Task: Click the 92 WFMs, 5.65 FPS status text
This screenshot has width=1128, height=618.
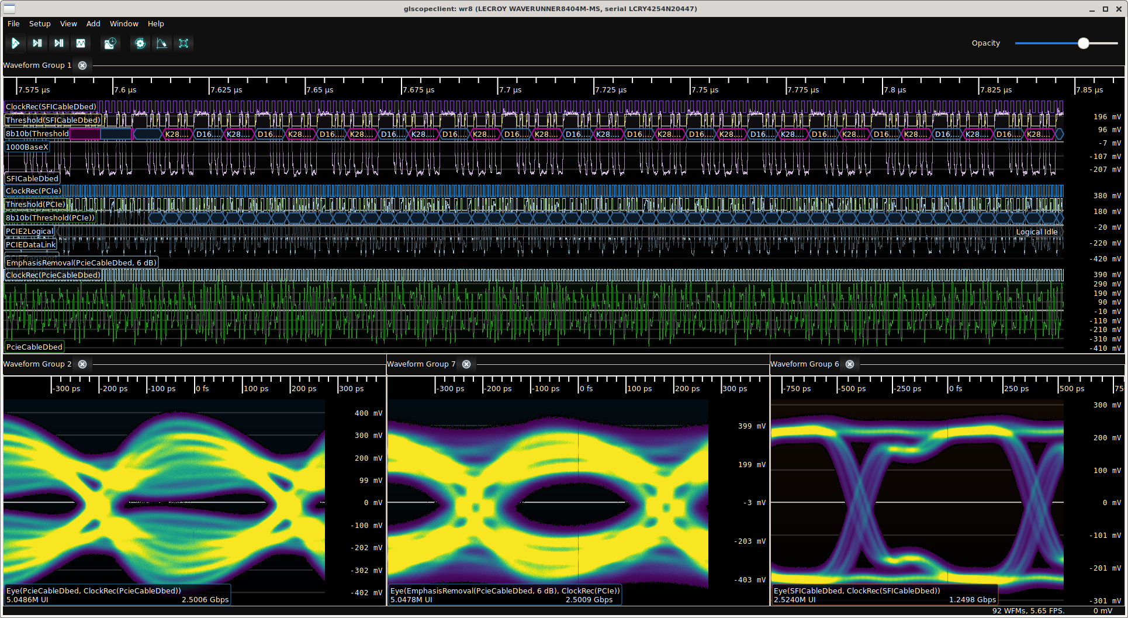Action: point(1029,611)
